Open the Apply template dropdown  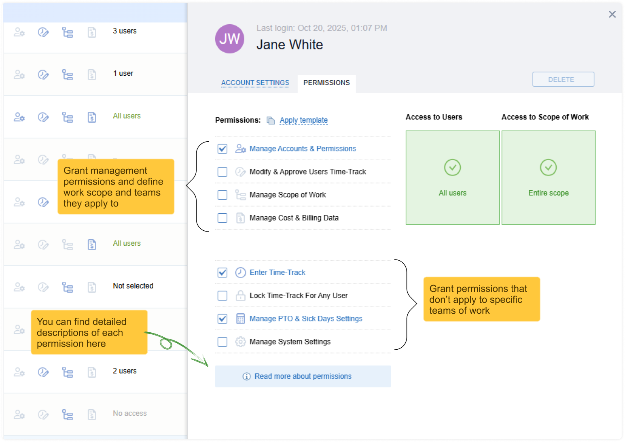point(303,120)
